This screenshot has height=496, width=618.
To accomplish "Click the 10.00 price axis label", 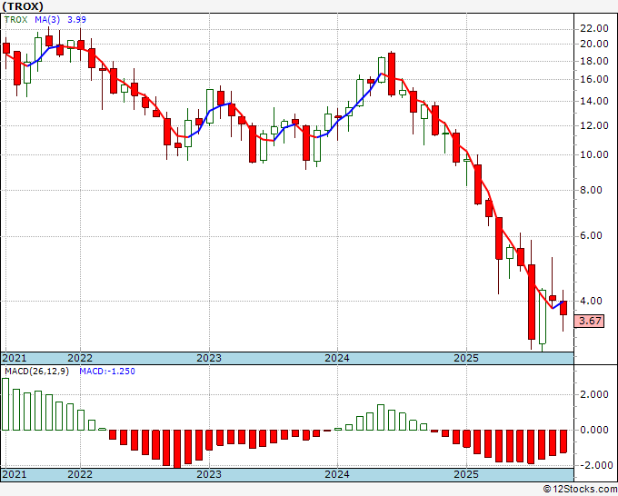I will pos(594,154).
